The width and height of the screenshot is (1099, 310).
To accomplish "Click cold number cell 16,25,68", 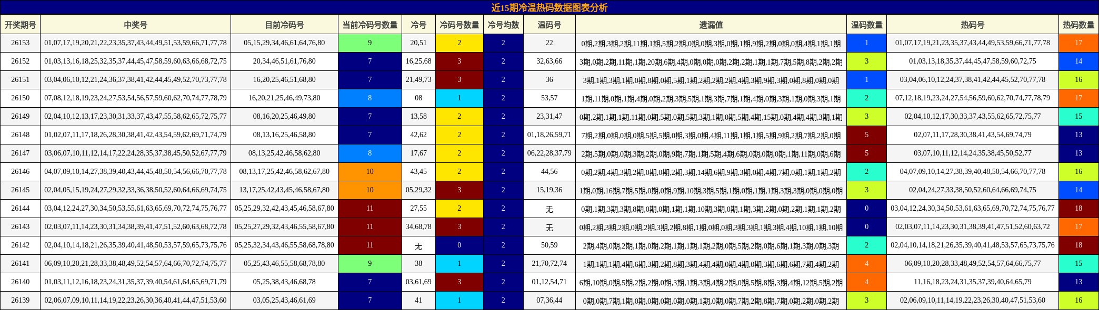I will (418, 61).
